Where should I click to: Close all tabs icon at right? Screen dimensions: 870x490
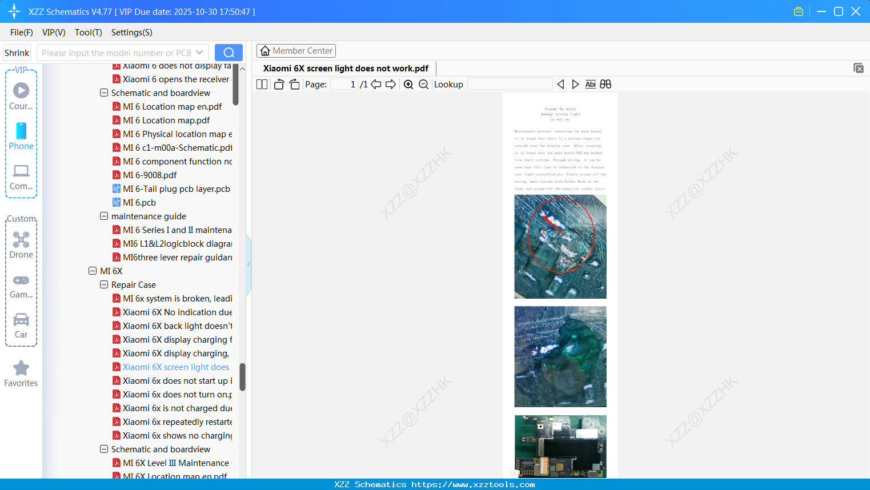coord(859,68)
